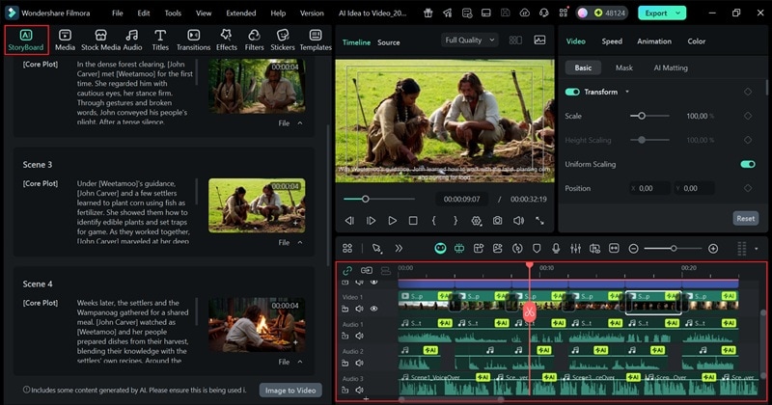Click the apps grid icon with red dot
Viewport: 772px width, 405px height.
coord(564,13)
